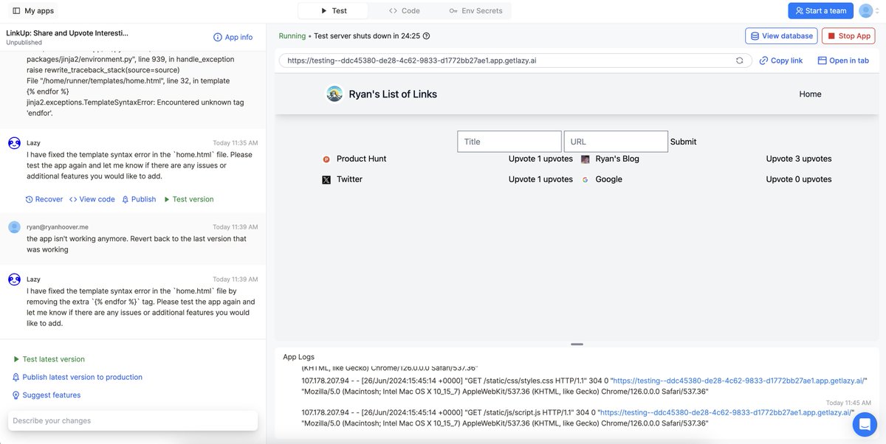Screen dimensions: 886x444
Task: Click the View database button
Action: (x=782, y=35)
